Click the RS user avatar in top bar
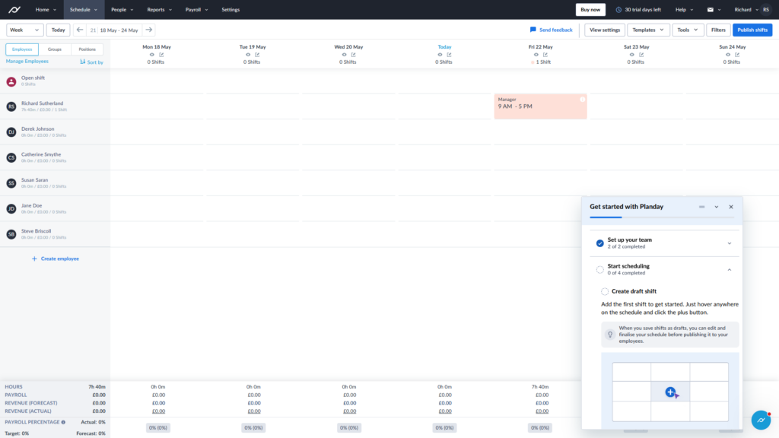 pos(766,9)
